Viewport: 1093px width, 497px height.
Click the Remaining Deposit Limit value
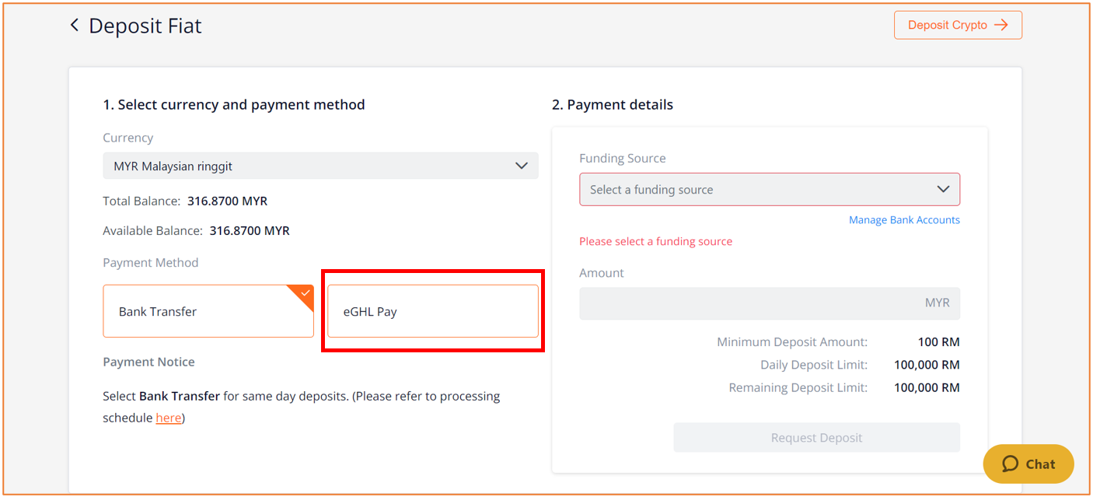pos(927,387)
